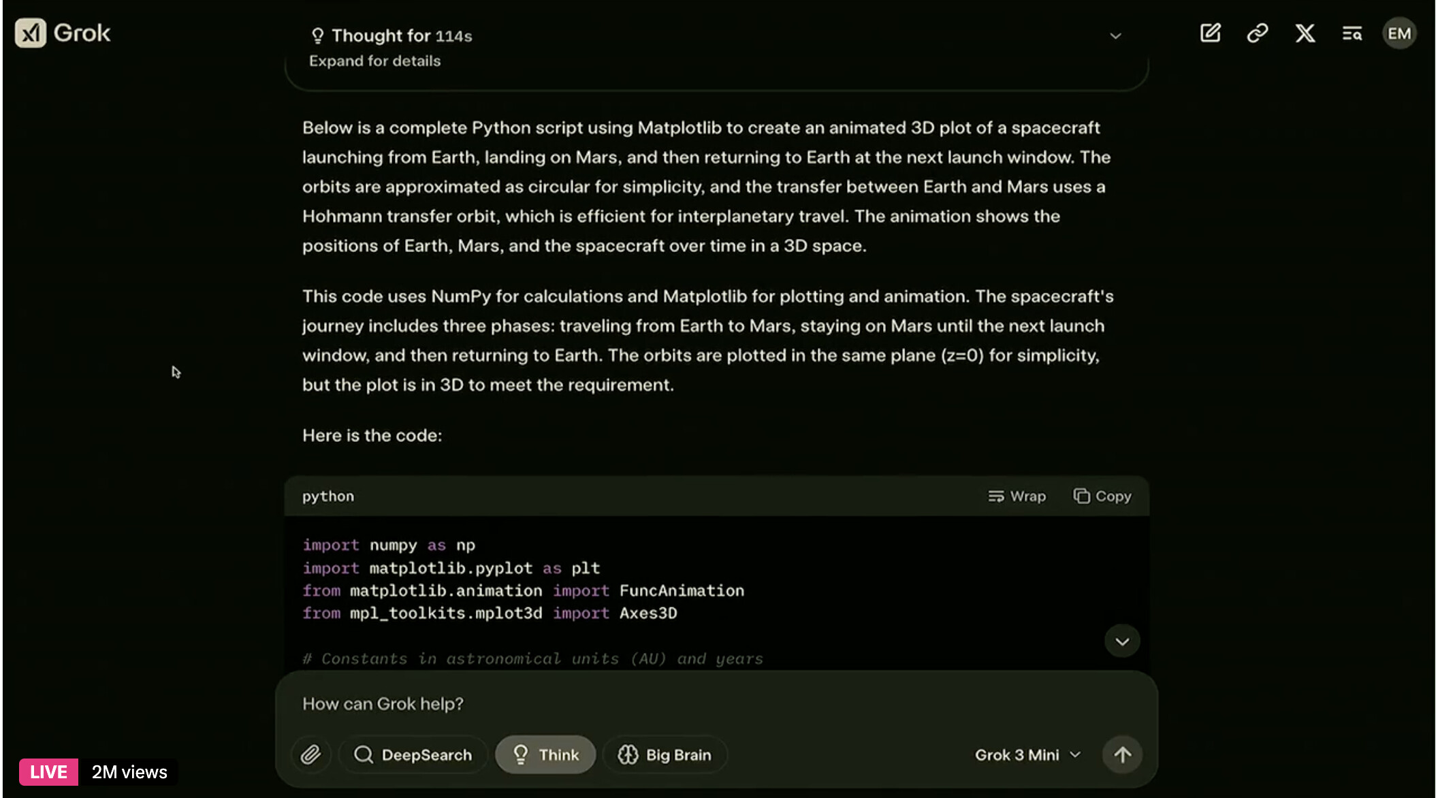1438x798 pixels.
Task: Turn on Big Brain mode
Action: pos(665,754)
